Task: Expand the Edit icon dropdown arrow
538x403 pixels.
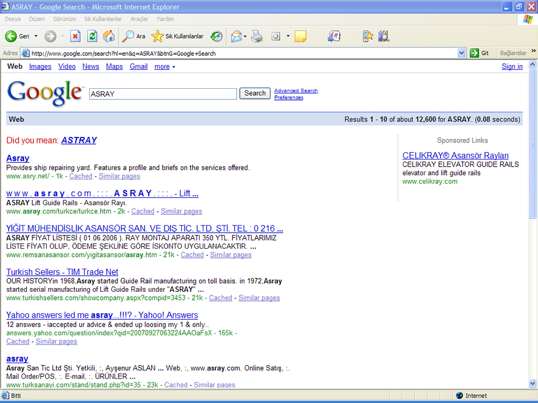Action: (x=288, y=36)
